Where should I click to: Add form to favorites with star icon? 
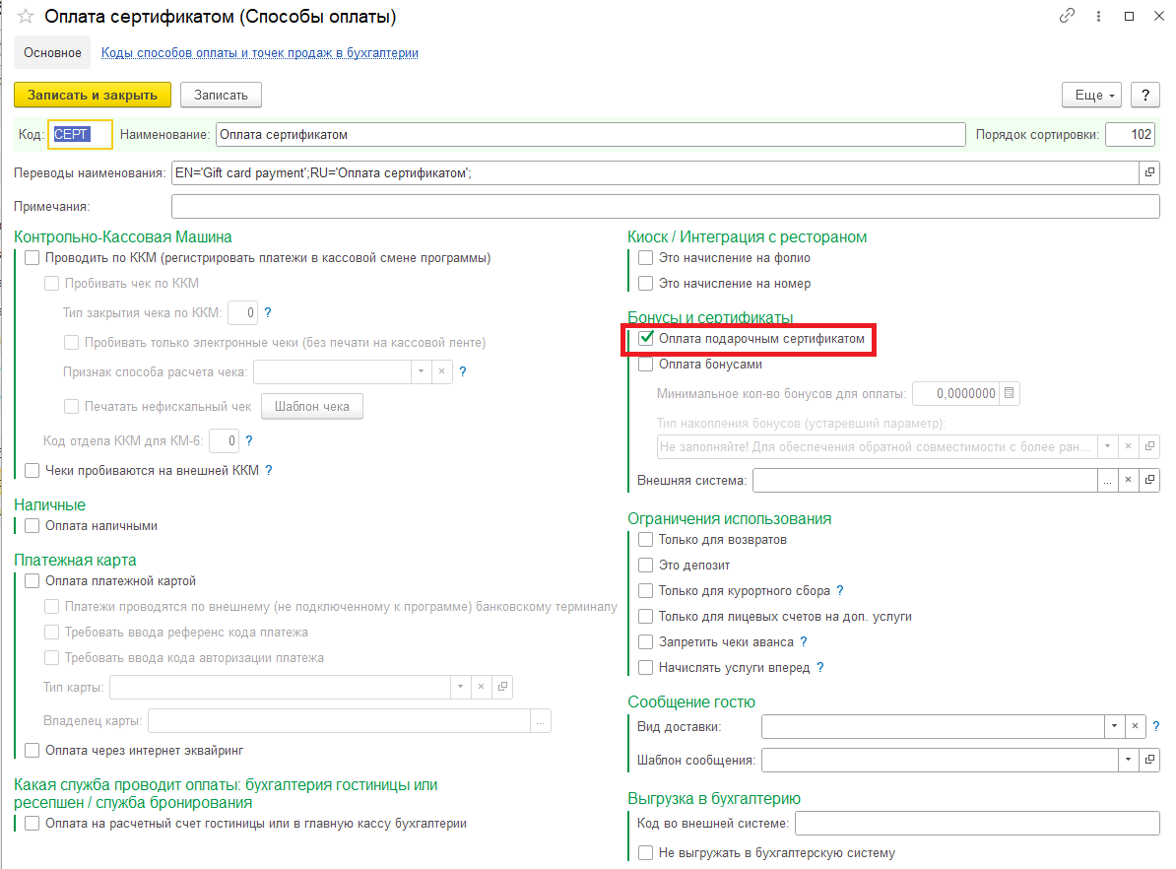pyautogui.click(x=26, y=17)
